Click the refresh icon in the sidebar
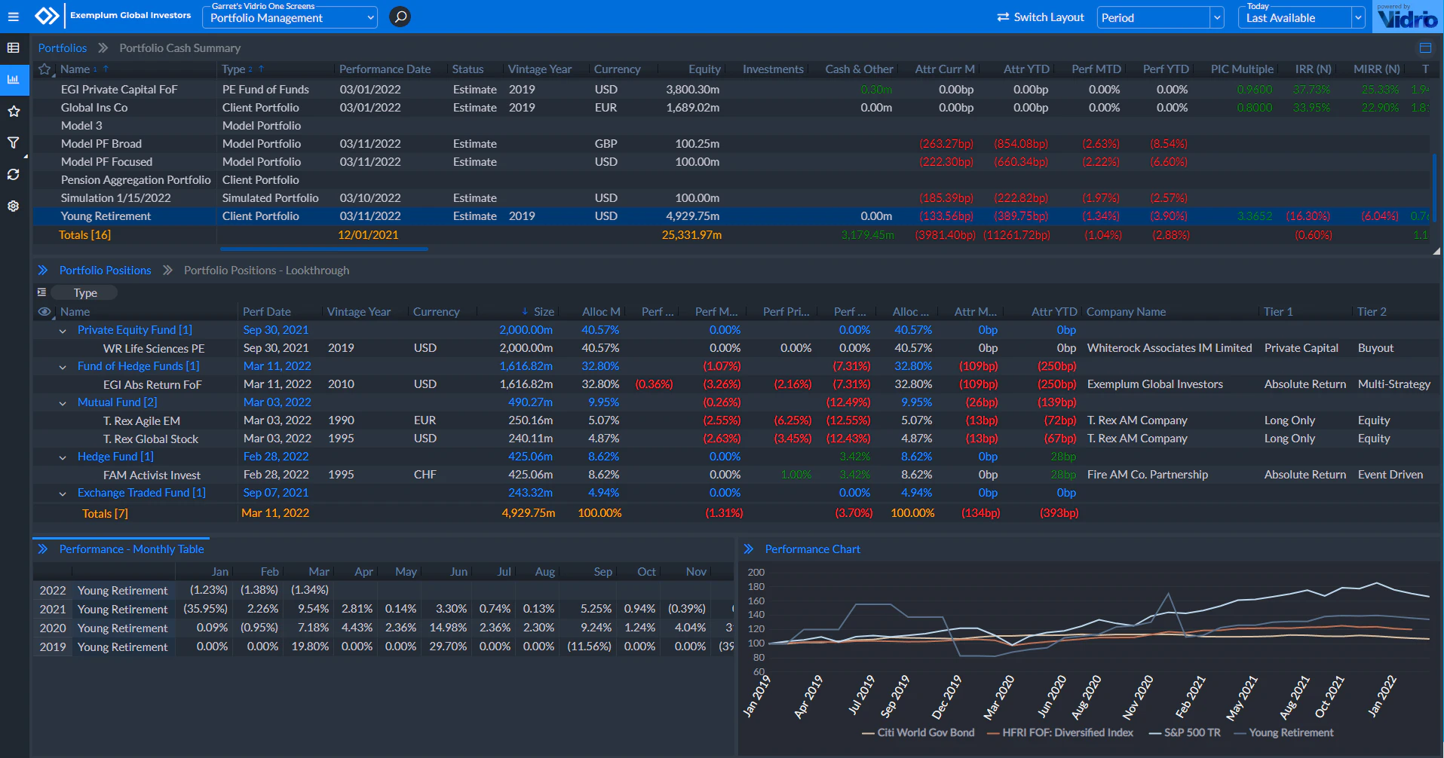The height and width of the screenshot is (758, 1444). (14, 174)
